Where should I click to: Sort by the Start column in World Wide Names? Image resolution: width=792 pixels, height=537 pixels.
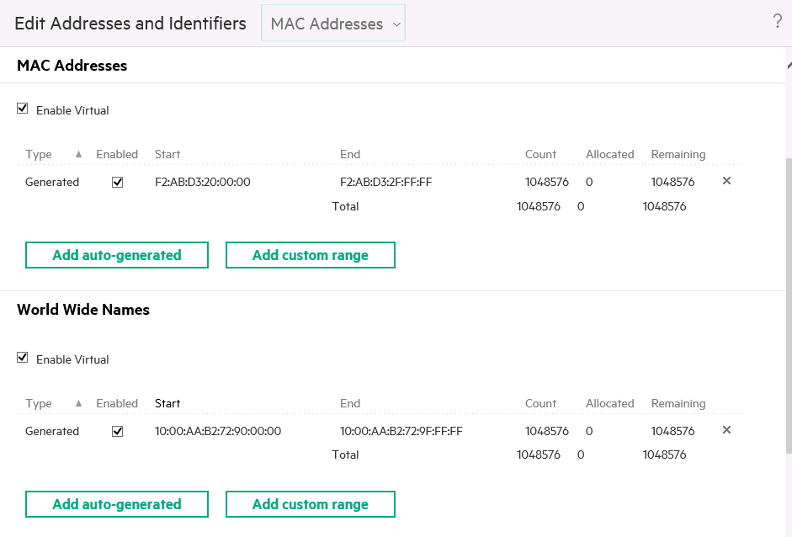tap(167, 403)
